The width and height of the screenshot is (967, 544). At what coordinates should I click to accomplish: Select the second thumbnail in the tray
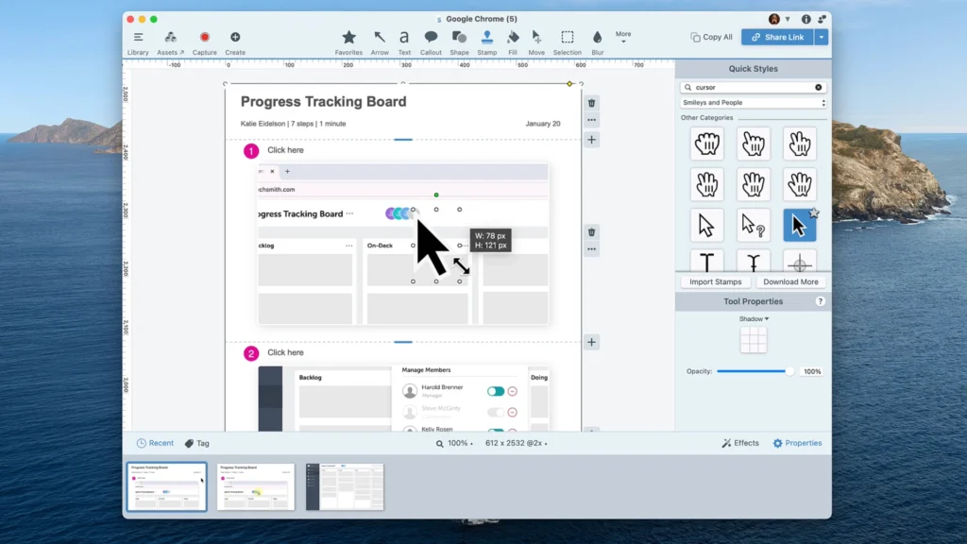(256, 486)
